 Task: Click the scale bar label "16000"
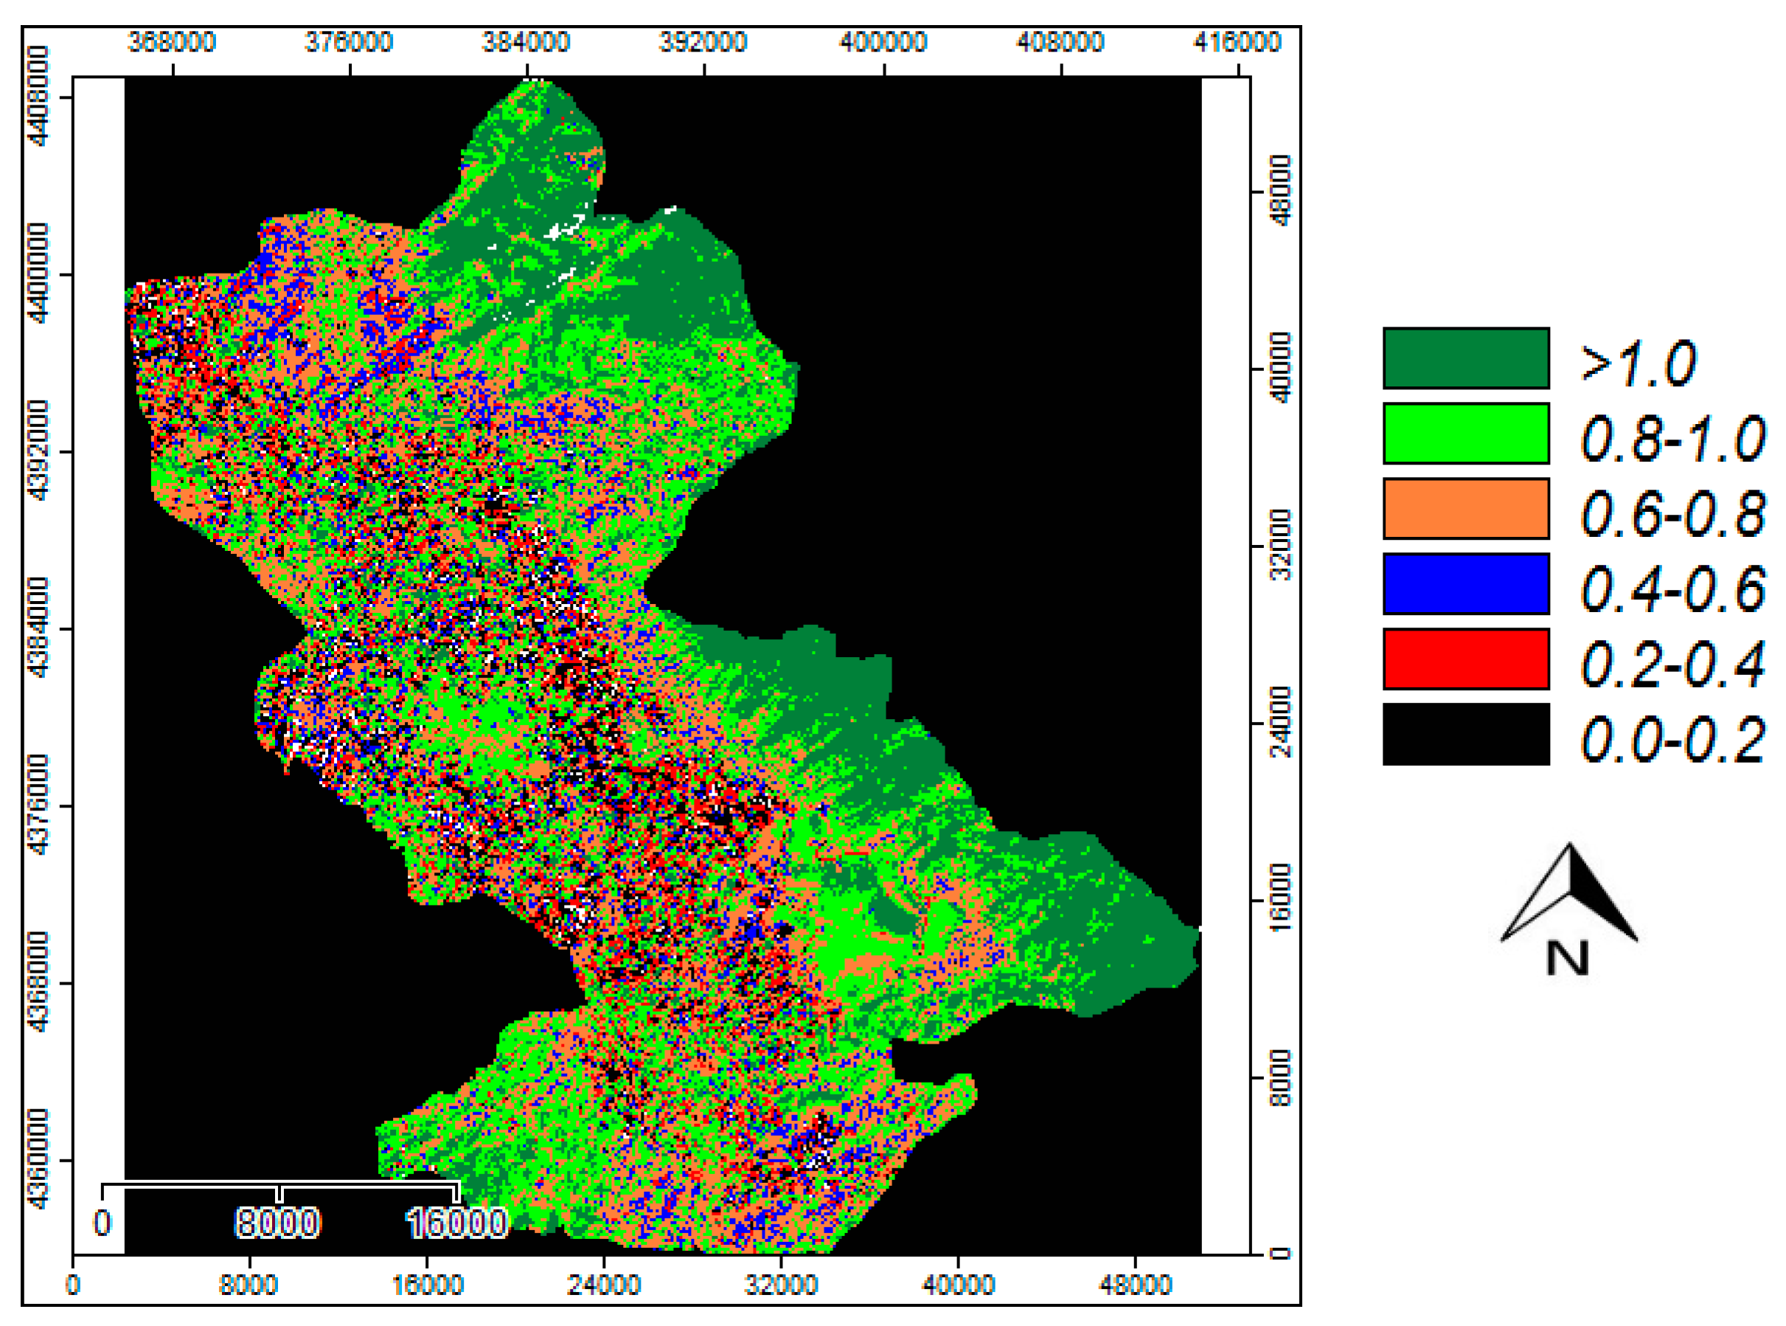click(x=456, y=1223)
